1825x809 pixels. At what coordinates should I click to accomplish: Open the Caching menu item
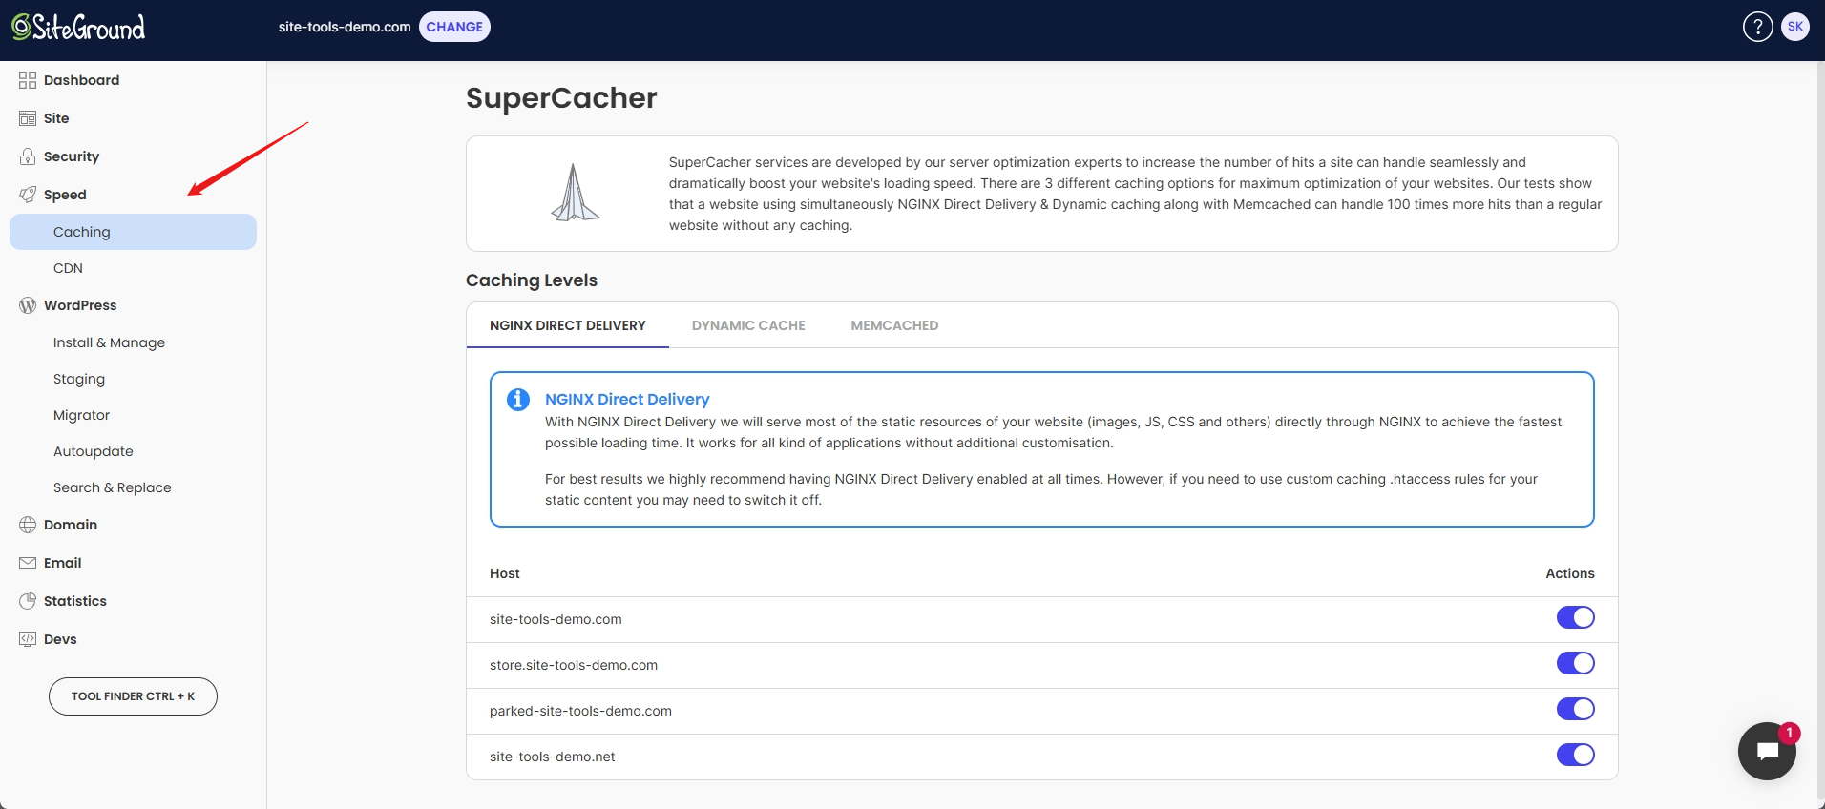[133, 232]
